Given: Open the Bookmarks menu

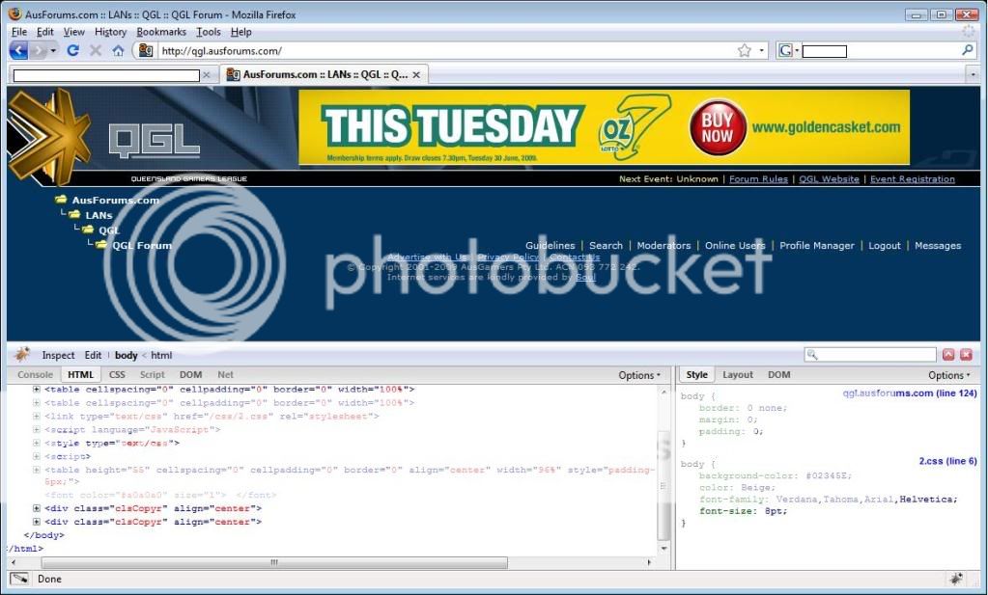Looking at the screenshot, I should click(x=160, y=32).
